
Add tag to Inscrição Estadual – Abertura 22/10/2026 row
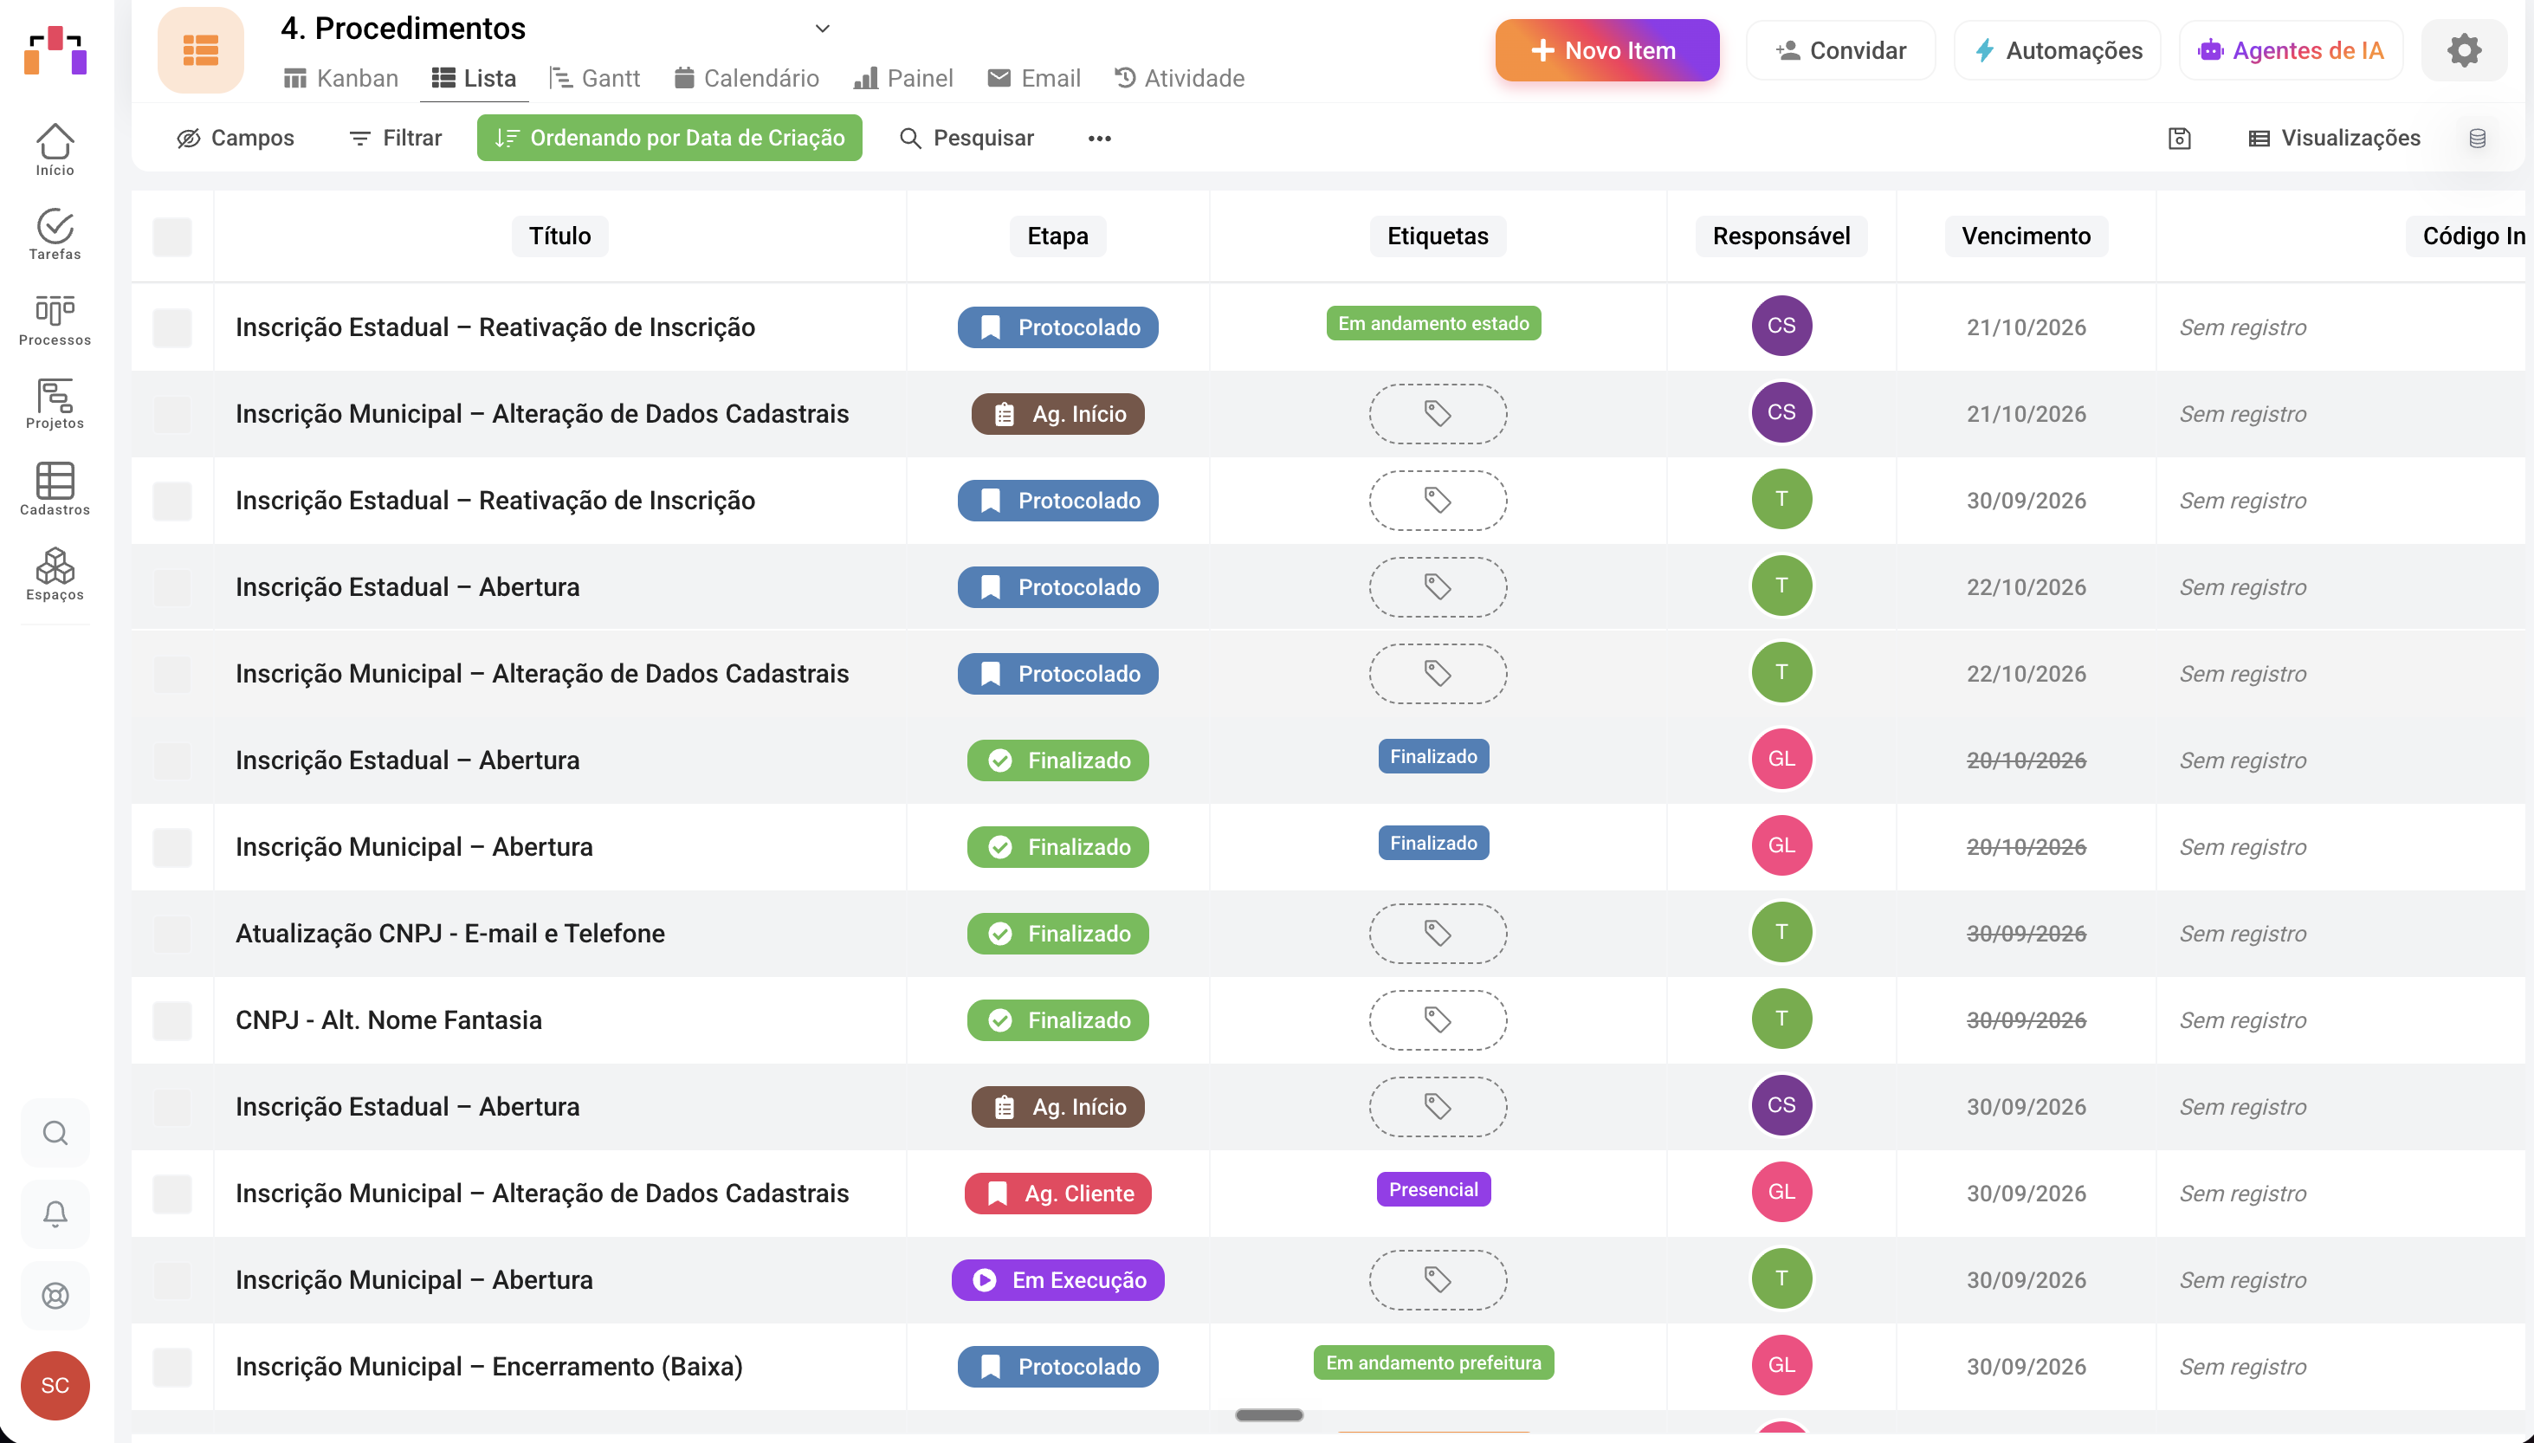1438,586
